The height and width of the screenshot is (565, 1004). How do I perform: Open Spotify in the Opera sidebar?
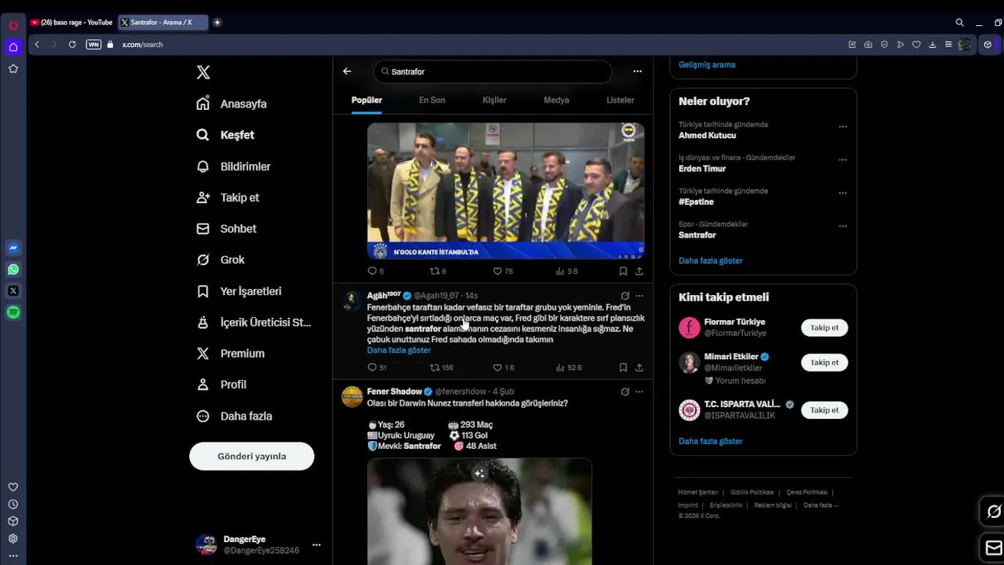tap(13, 312)
